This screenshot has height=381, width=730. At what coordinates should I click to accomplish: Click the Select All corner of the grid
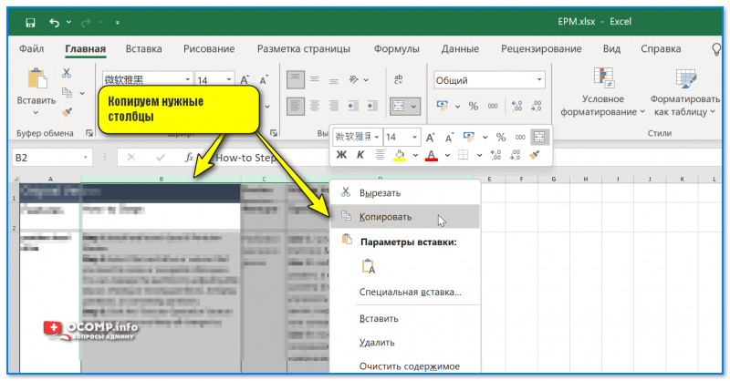[x=15, y=179]
